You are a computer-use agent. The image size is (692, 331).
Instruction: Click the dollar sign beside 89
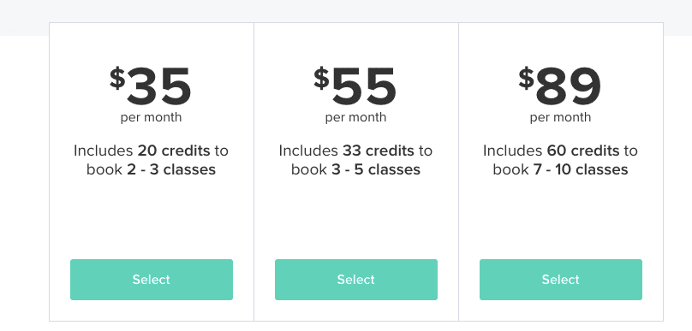527,79
